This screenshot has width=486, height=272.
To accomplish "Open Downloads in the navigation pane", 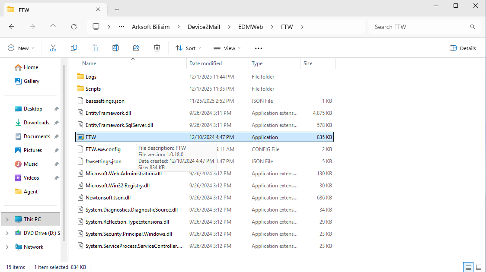I will [x=36, y=123].
